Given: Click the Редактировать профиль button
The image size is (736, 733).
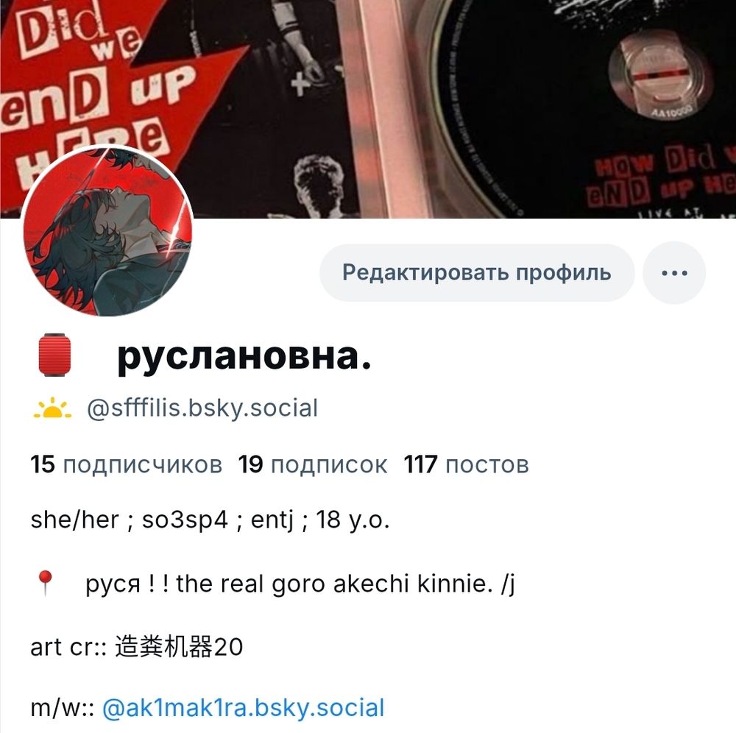Looking at the screenshot, I should (x=477, y=272).
